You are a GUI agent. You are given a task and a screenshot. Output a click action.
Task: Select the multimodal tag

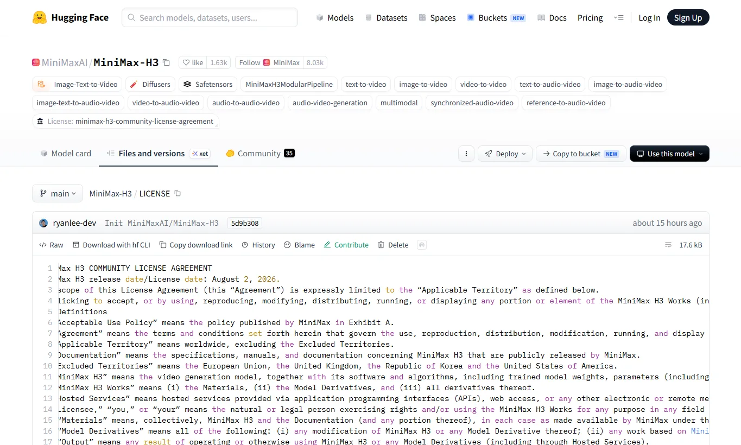click(x=399, y=103)
